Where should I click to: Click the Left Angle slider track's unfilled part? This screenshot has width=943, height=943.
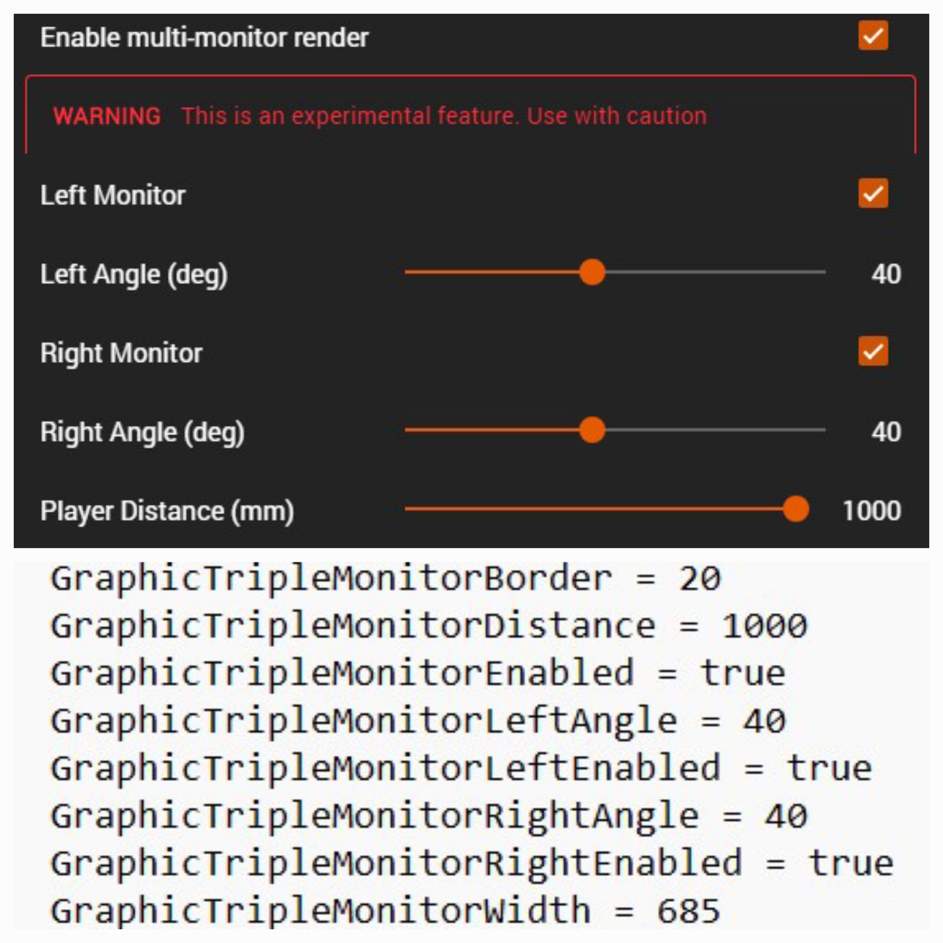715,272
